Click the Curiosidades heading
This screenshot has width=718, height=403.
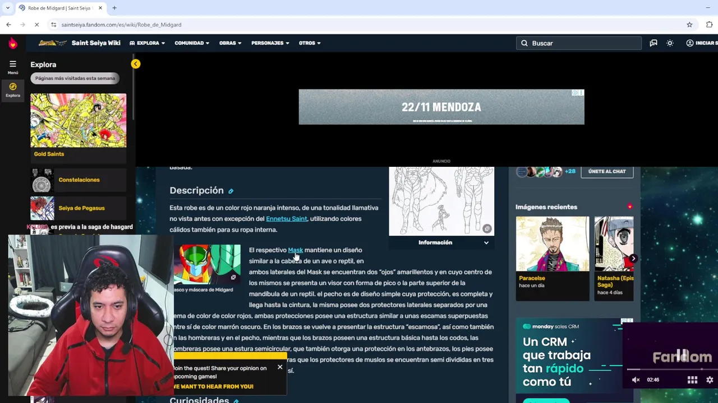[199, 400]
